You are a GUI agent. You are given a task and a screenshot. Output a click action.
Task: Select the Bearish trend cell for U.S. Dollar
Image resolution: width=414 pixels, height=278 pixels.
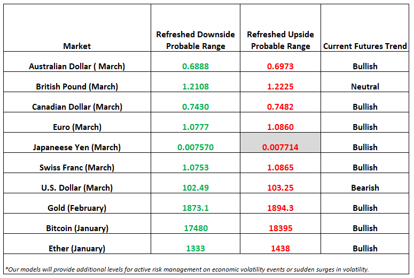[x=365, y=183]
